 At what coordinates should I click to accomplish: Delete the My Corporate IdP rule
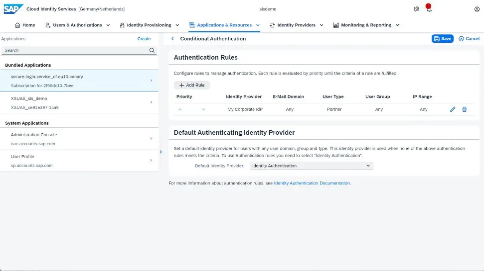click(464, 109)
